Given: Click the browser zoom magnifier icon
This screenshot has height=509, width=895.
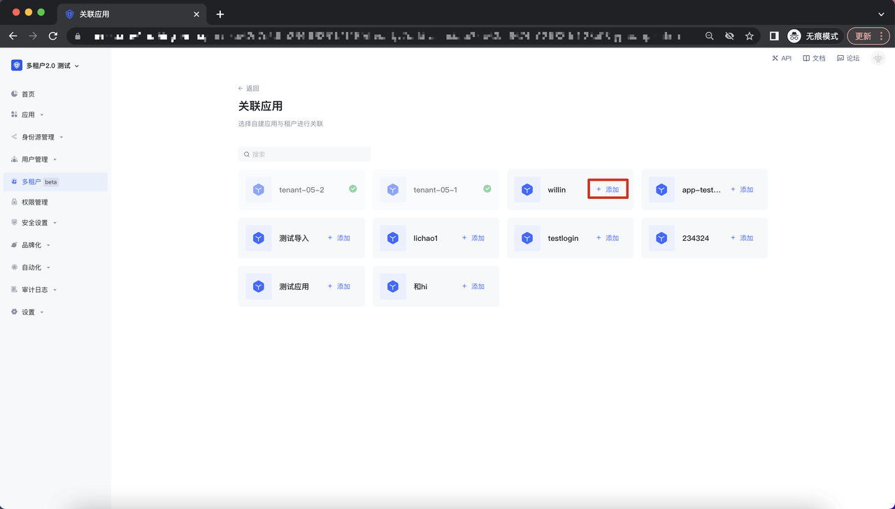Looking at the screenshot, I should [x=710, y=36].
